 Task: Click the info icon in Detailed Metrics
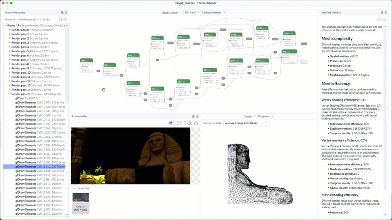(x=379, y=19)
